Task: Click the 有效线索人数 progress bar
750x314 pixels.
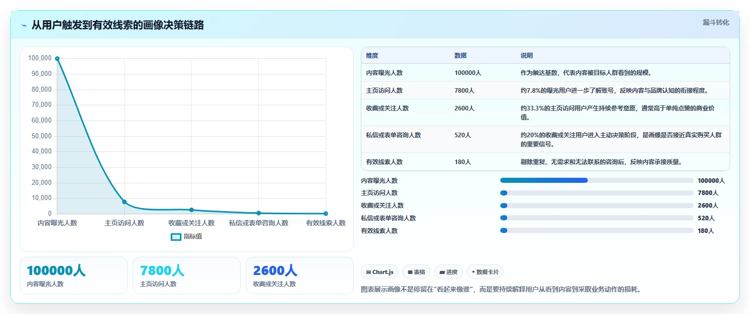Action: pyautogui.click(x=596, y=230)
